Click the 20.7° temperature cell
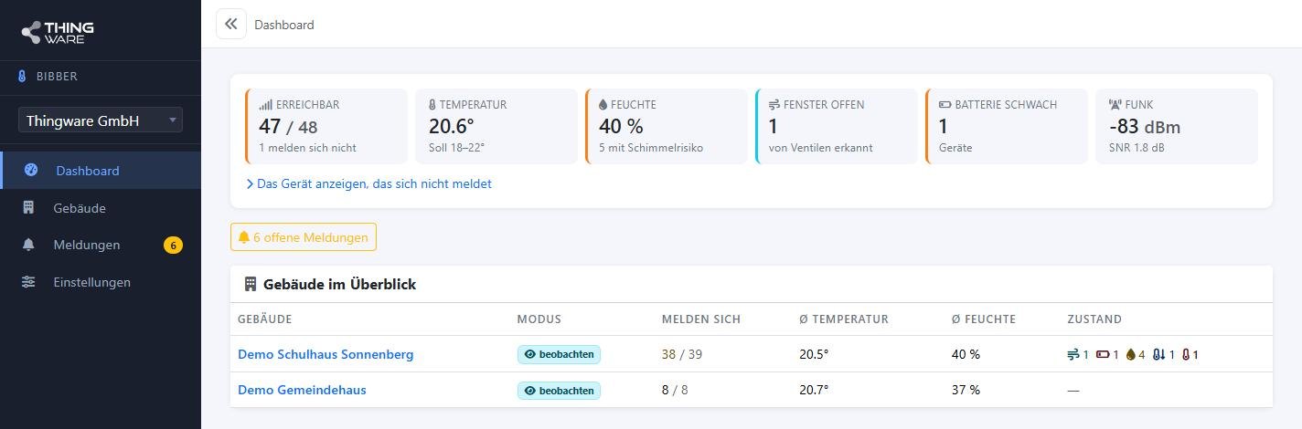 [x=814, y=390]
